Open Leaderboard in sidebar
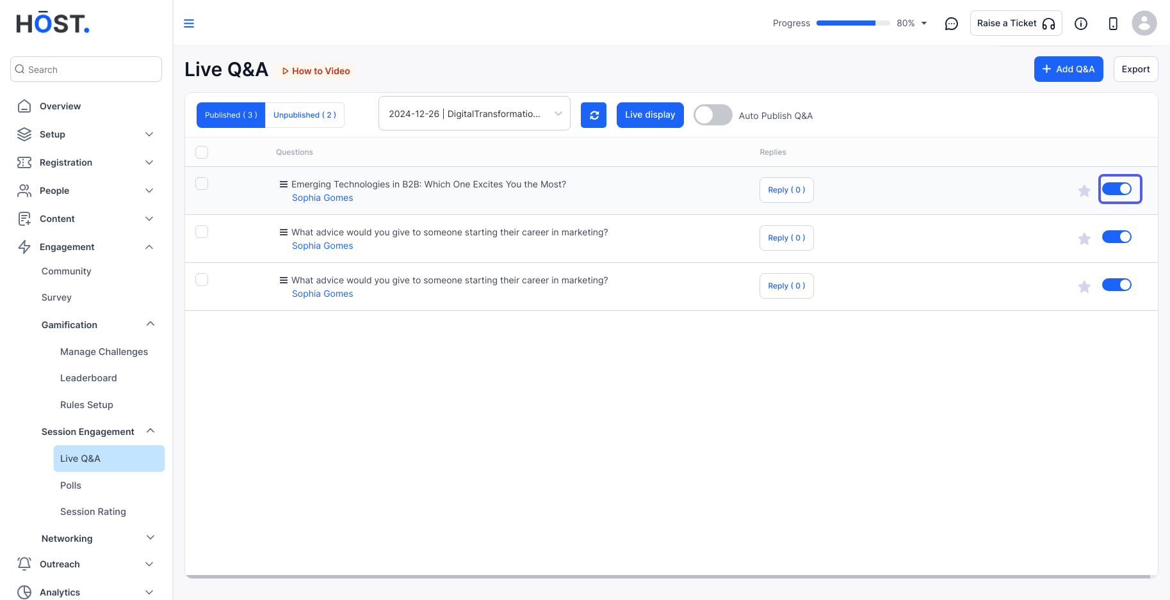1170x600 pixels. (88, 378)
